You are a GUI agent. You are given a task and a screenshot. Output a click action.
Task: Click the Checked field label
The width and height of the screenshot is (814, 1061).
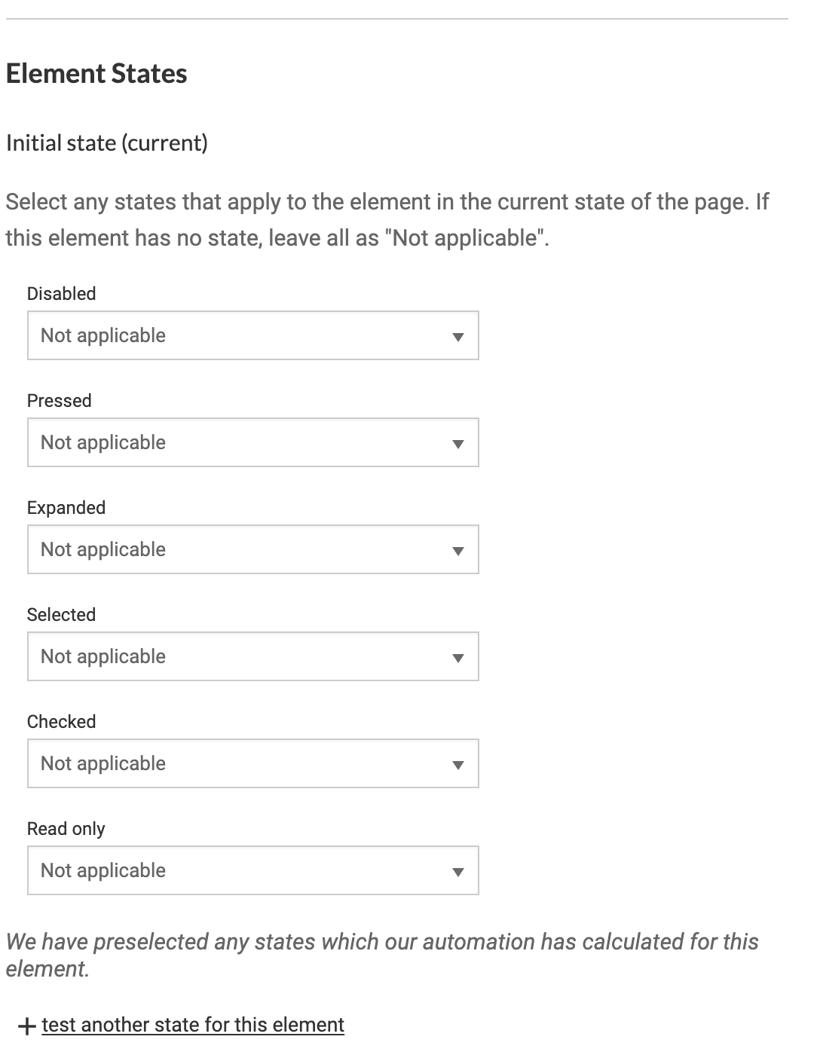click(x=61, y=721)
